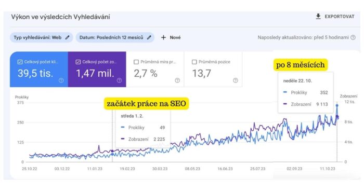
Task: Click pencil icon on date range chip
Action: tap(149, 37)
